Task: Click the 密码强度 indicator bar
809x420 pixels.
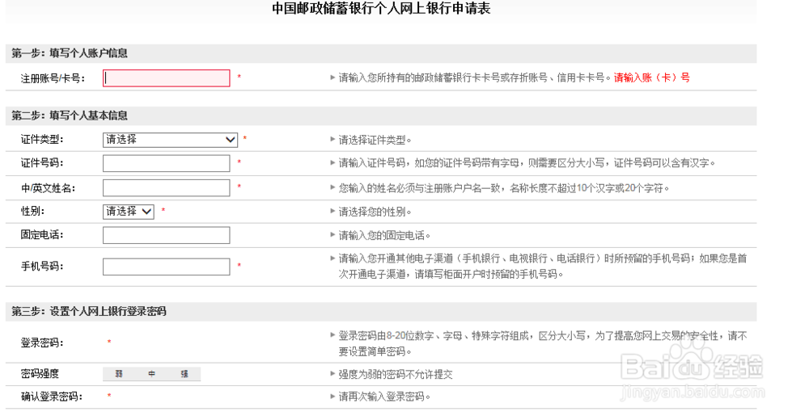Action: tap(152, 374)
